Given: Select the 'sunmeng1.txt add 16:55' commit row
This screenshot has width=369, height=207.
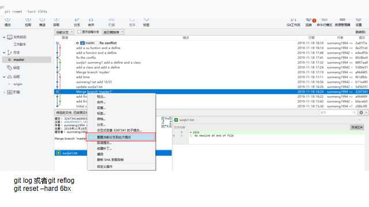Looking at the screenshot, I should (211, 82).
